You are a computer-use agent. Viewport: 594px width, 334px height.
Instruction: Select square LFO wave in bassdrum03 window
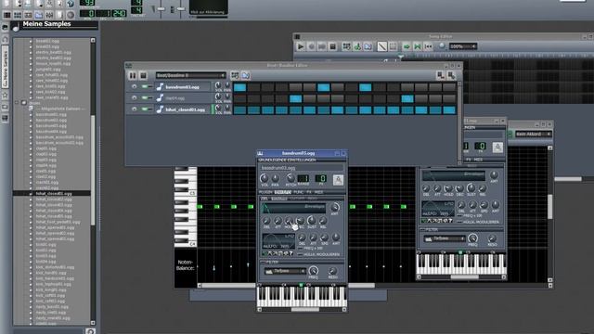tap(280, 253)
